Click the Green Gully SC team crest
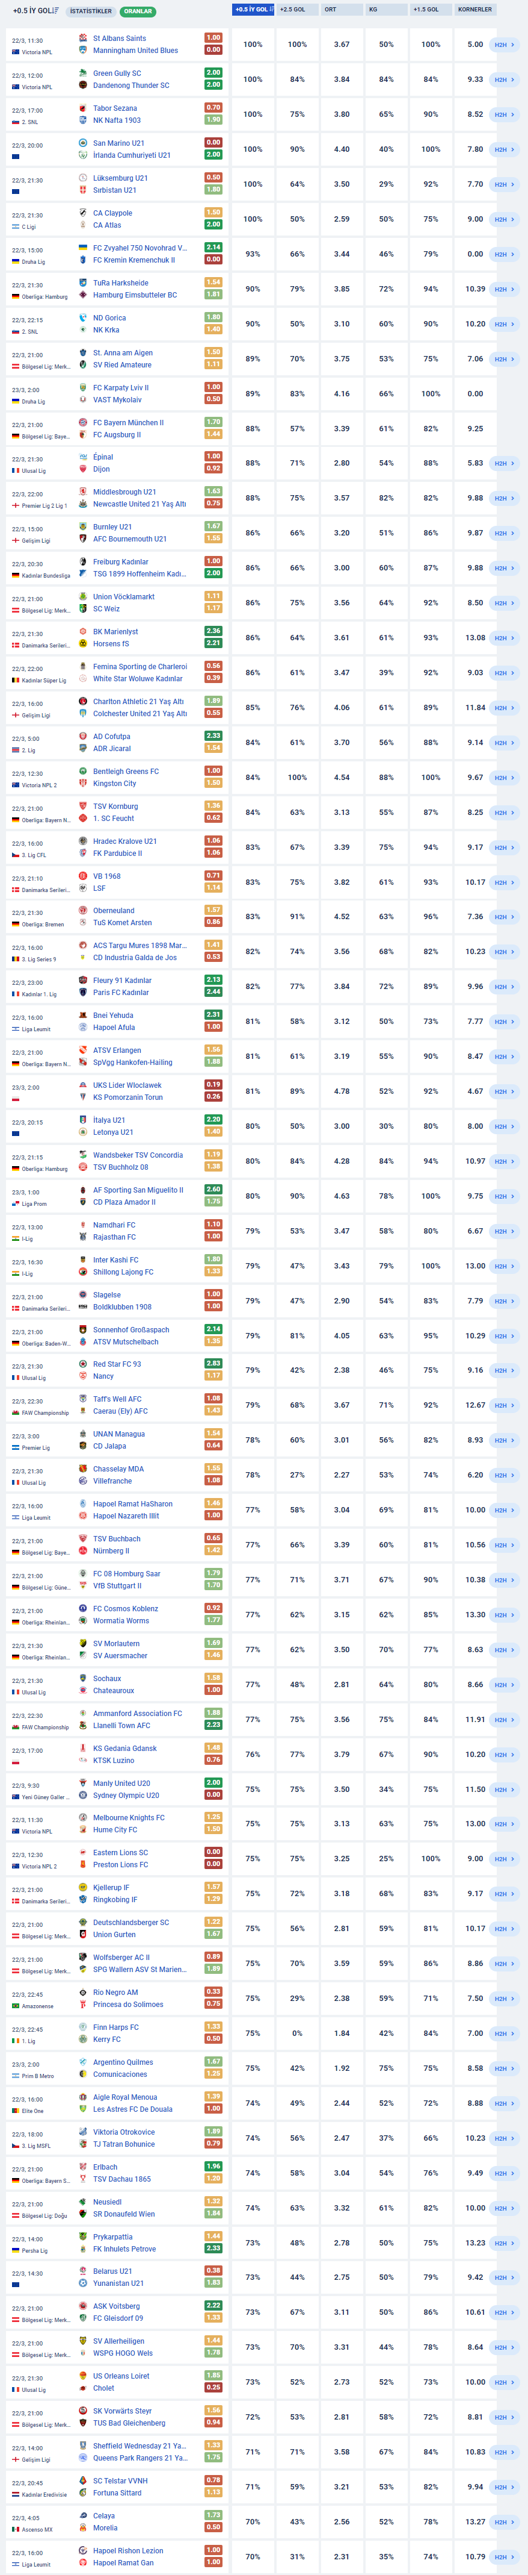Image resolution: width=528 pixels, height=2575 pixels. click(83, 73)
